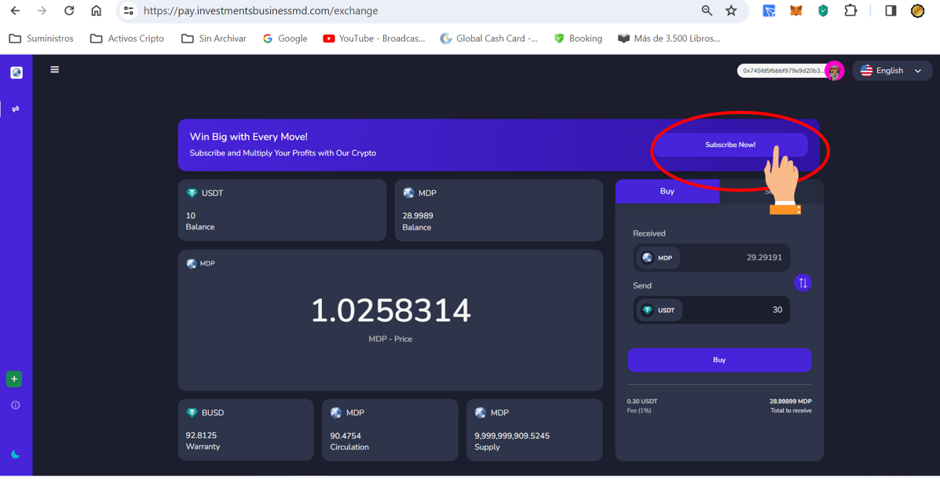Click the MetaMask fox extension icon
This screenshot has height=492, width=940.
click(x=796, y=11)
